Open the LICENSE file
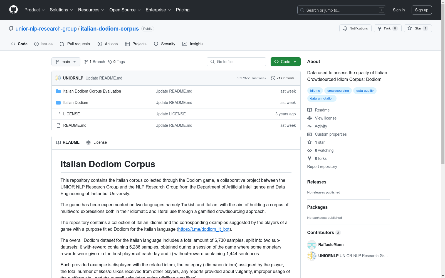Image resolution: width=445 pixels, height=278 pixels. click(x=71, y=114)
